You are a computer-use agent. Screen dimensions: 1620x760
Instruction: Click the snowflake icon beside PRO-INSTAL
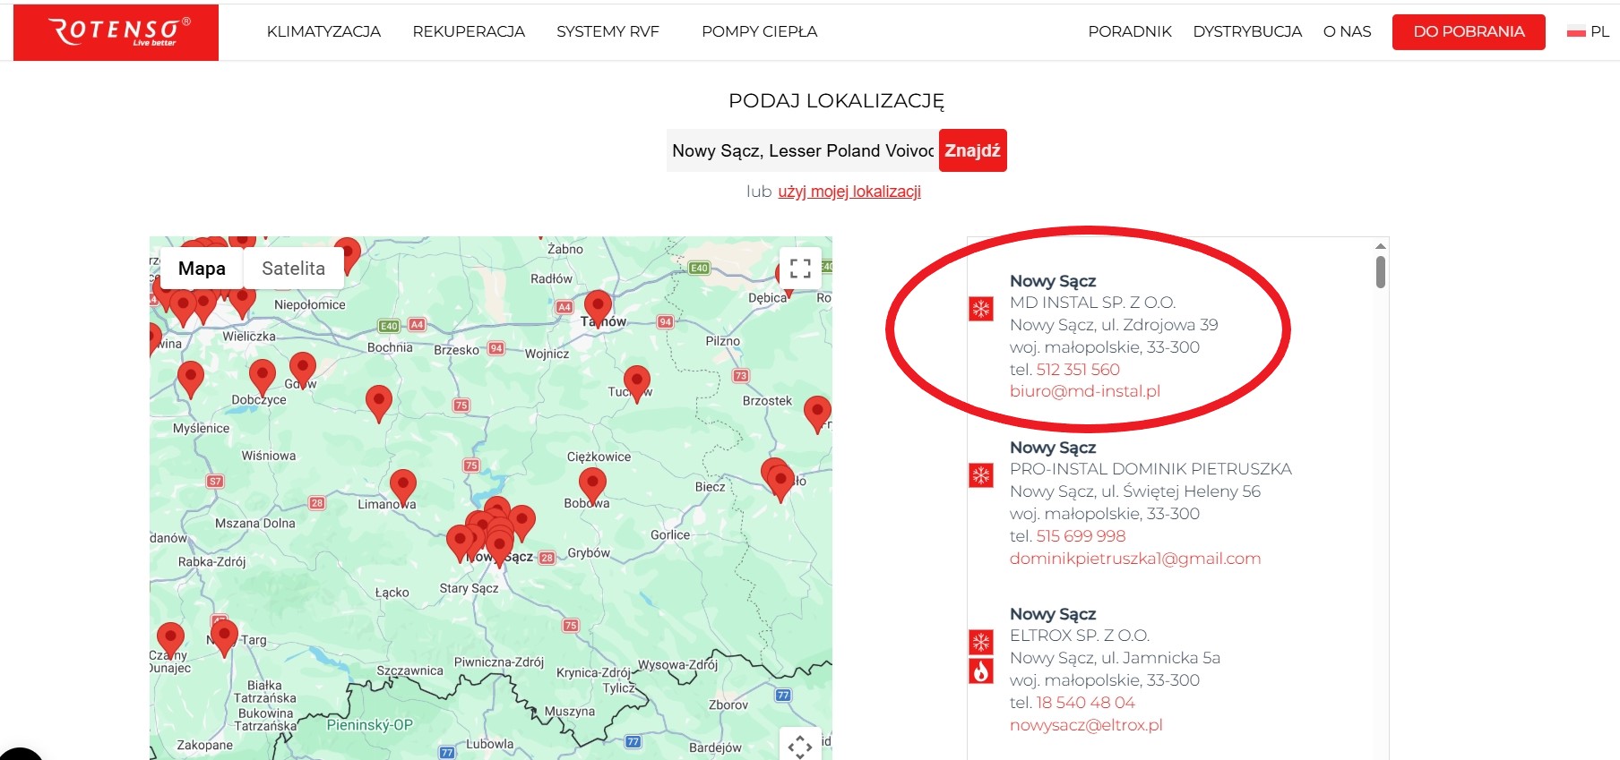coord(981,475)
